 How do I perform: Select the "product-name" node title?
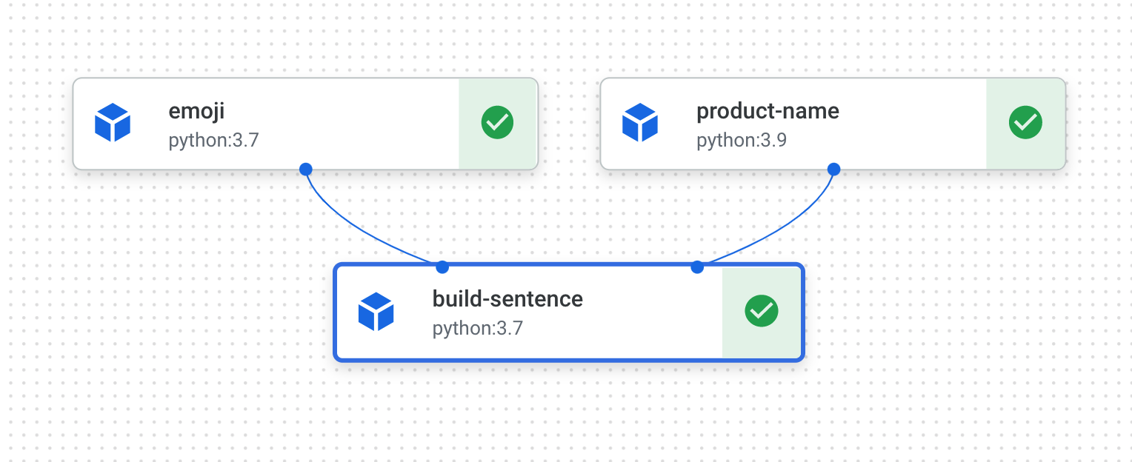point(768,111)
